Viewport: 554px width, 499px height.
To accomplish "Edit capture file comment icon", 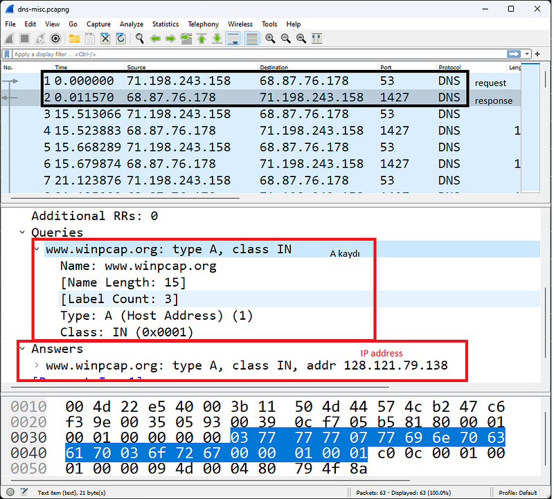I will tap(24, 492).
